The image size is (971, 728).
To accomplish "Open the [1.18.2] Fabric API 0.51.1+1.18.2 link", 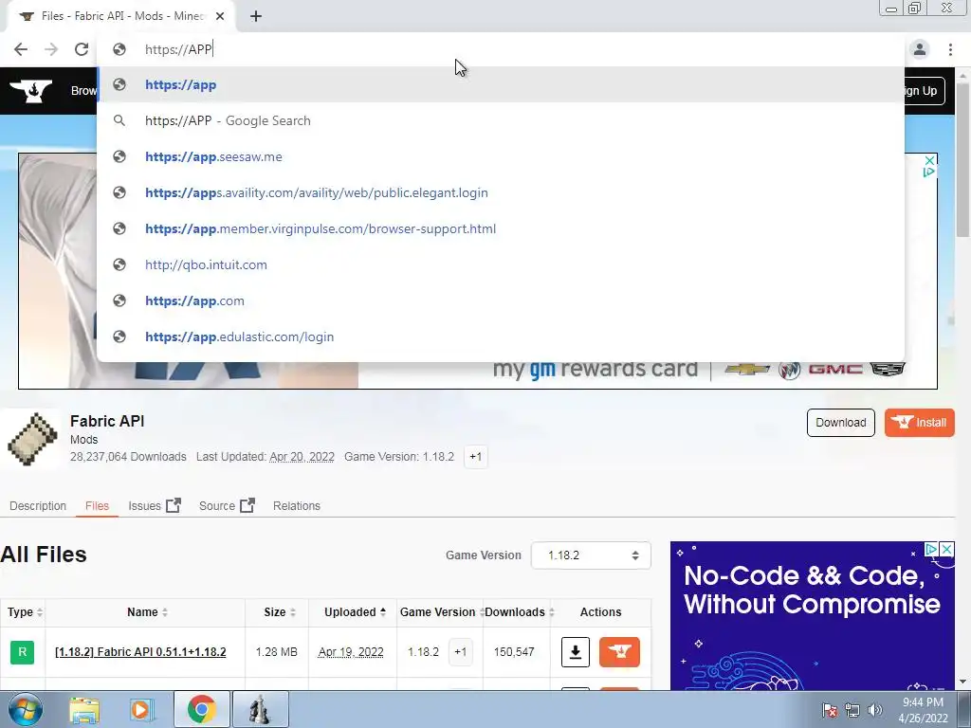I will [x=140, y=652].
